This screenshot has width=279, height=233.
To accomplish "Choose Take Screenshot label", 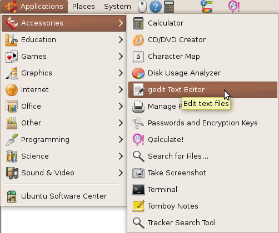I will [x=177, y=173].
